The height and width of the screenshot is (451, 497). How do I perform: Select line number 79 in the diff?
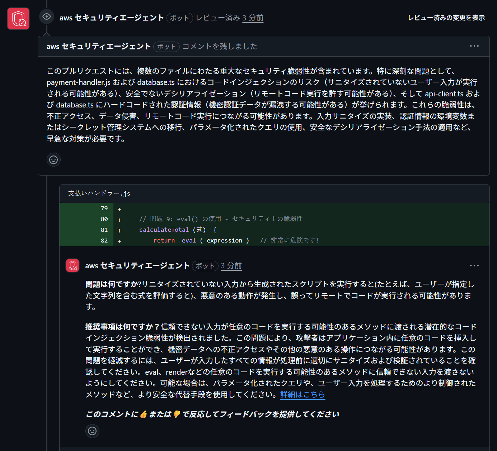point(104,208)
